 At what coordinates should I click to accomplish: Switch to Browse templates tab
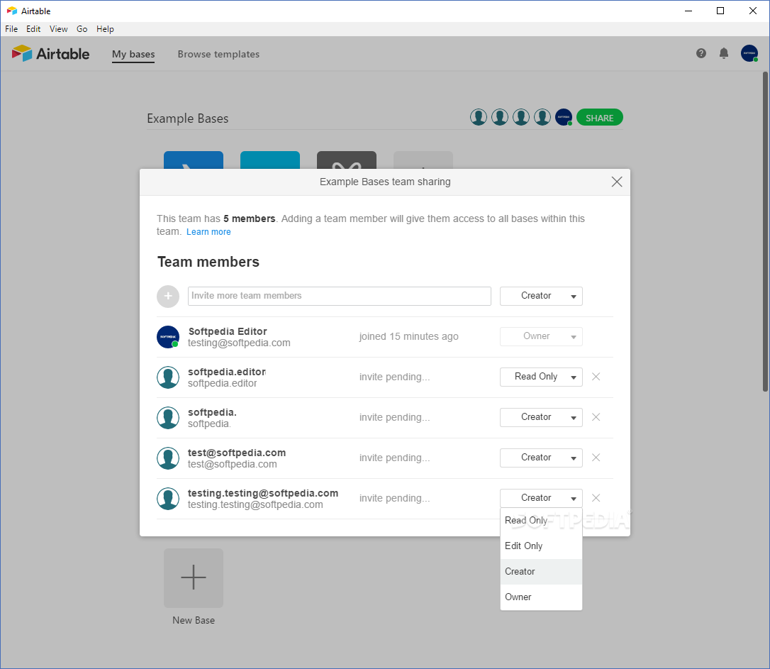pyautogui.click(x=218, y=54)
